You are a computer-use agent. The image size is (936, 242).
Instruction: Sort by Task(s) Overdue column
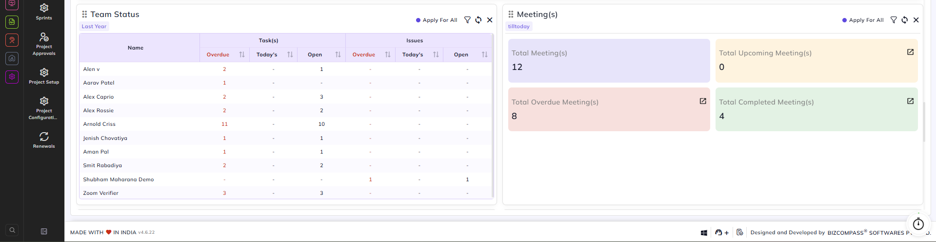coord(242,54)
